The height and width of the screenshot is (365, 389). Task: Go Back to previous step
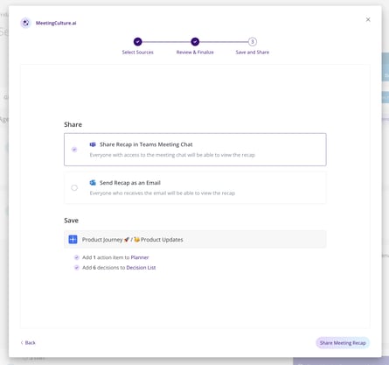point(28,342)
